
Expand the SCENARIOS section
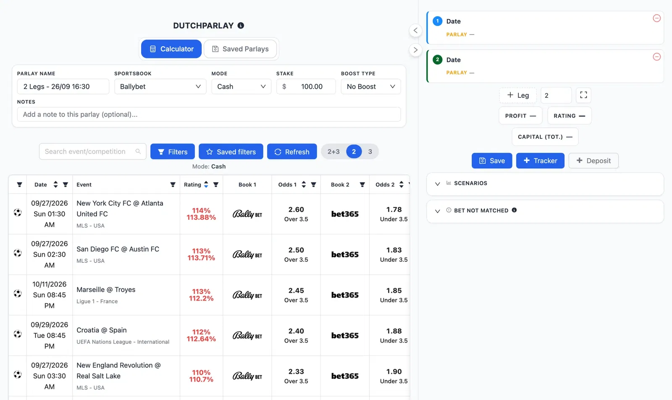click(545, 183)
